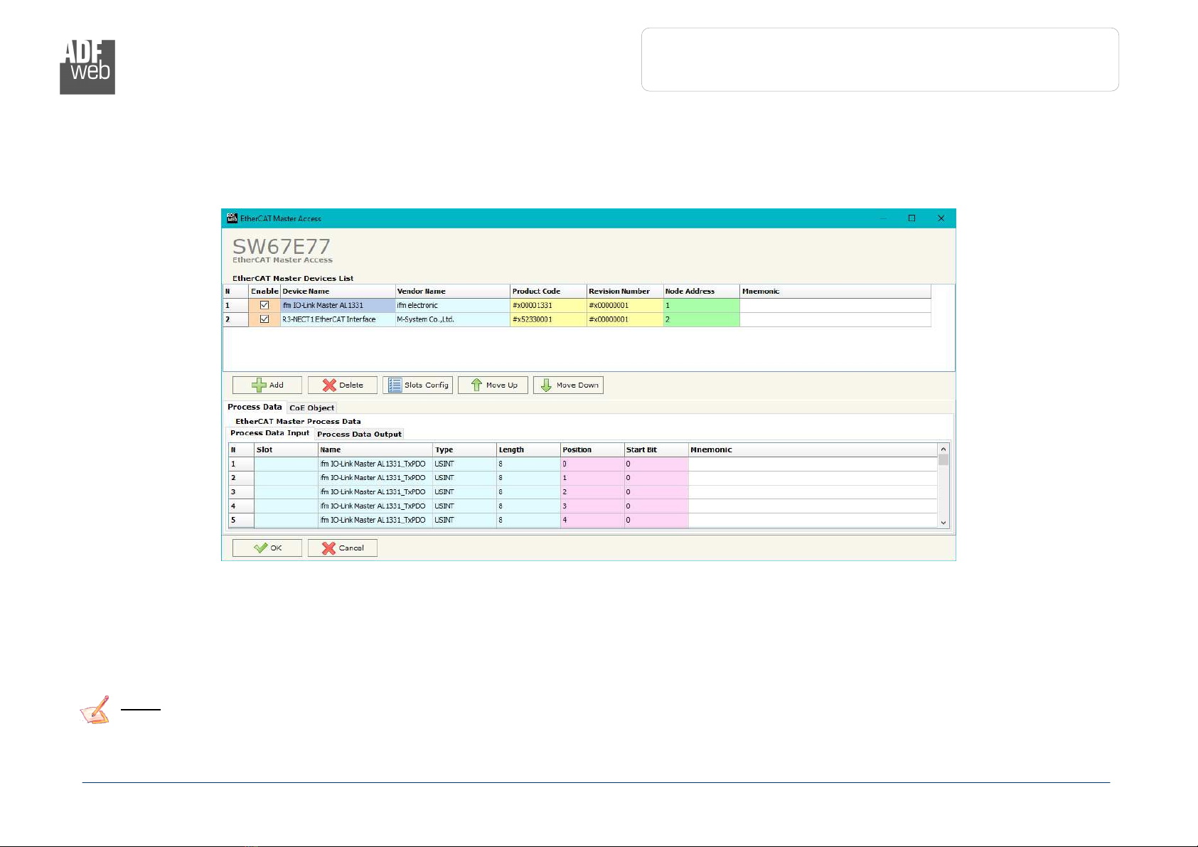Click the Type column header in process data
Viewport: 1198px width, 847px height.
click(x=465, y=449)
